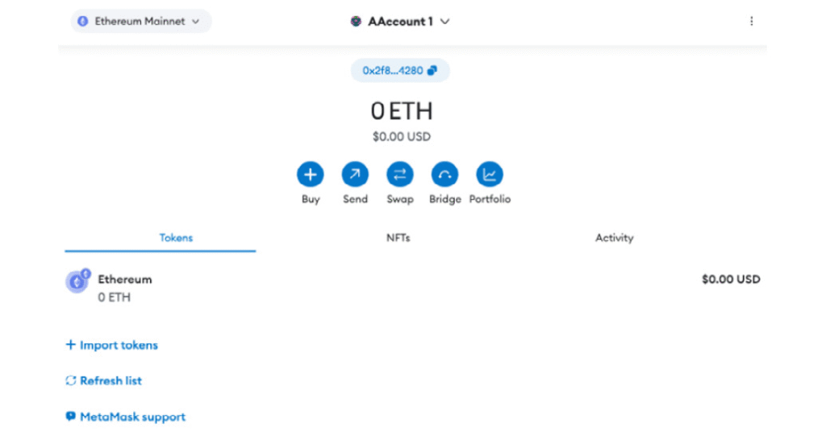
Task: Open the three-dot options menu
Action: point(752,22)
